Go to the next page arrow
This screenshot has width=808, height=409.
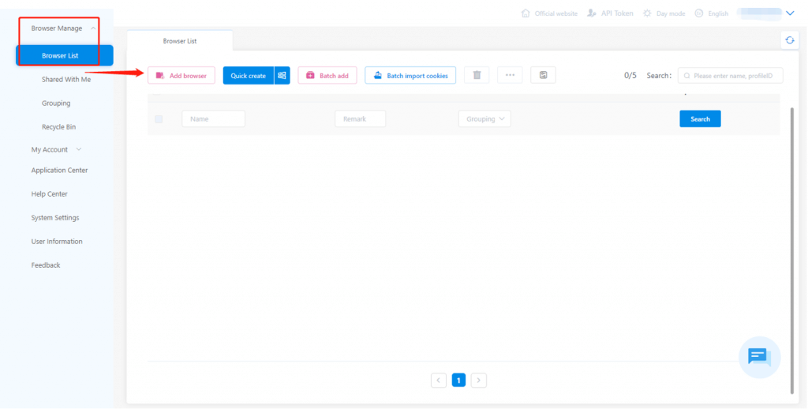(479, 380)
